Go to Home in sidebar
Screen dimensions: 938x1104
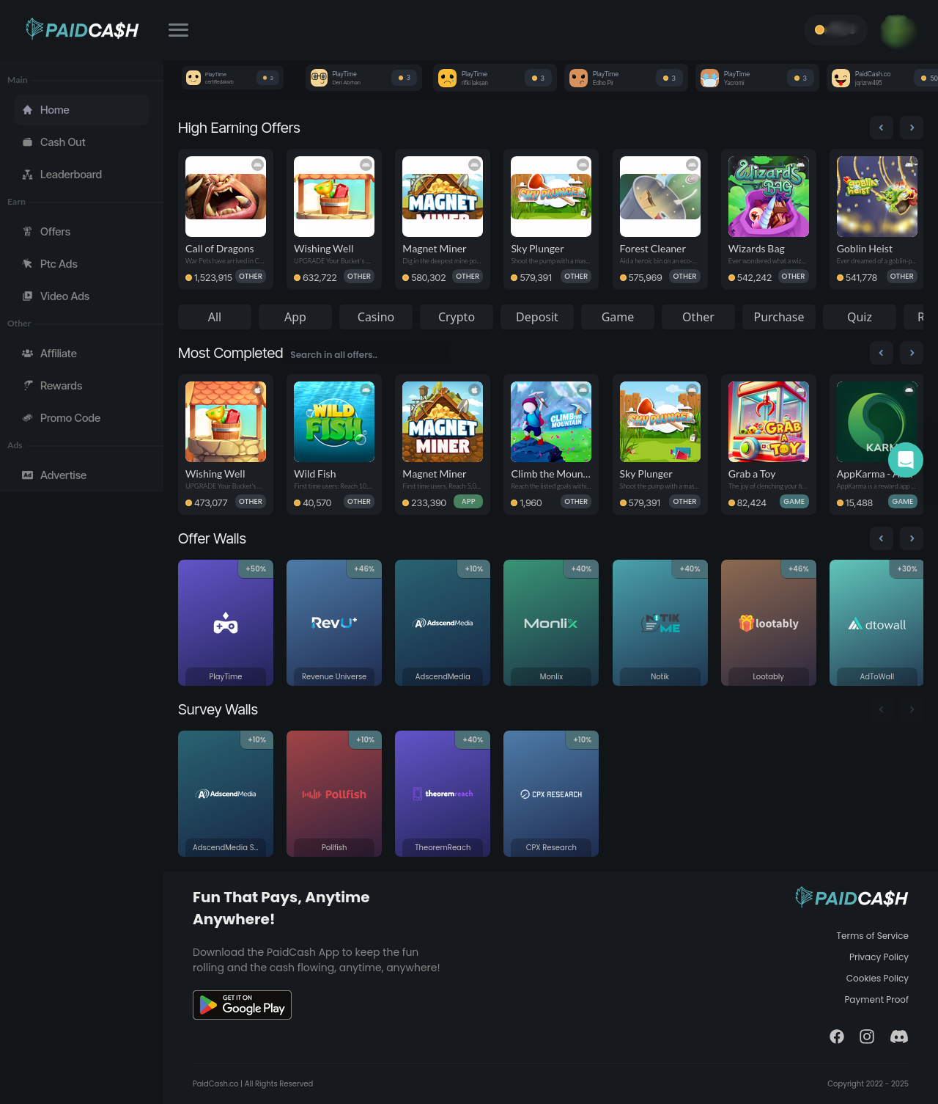coord(81,110)
